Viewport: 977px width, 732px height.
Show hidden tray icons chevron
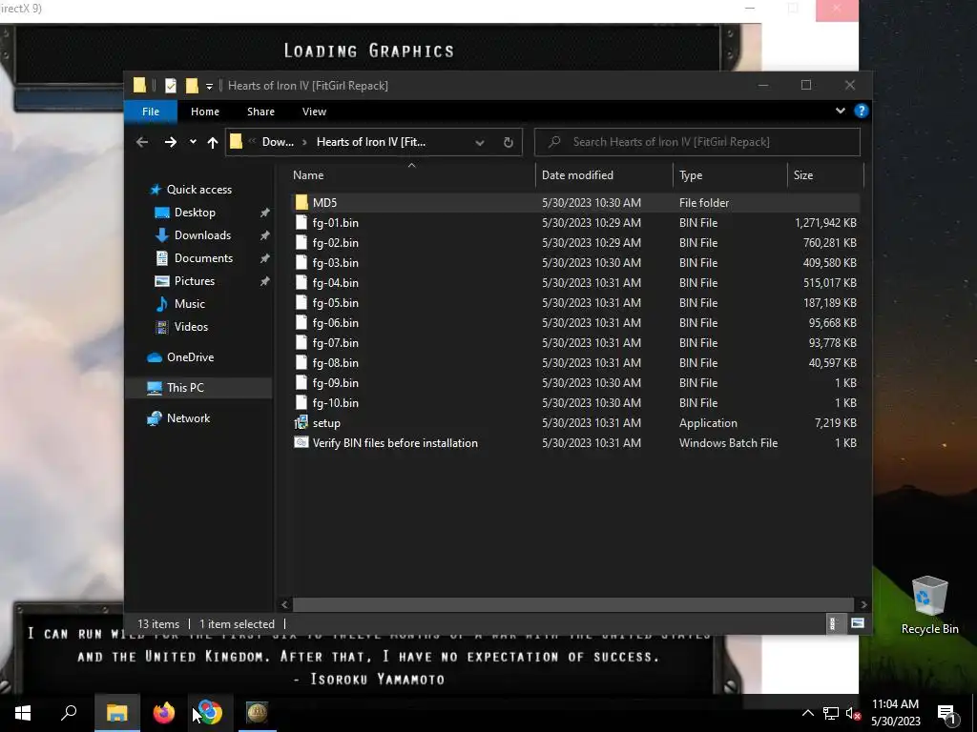(x=807, y=713)
